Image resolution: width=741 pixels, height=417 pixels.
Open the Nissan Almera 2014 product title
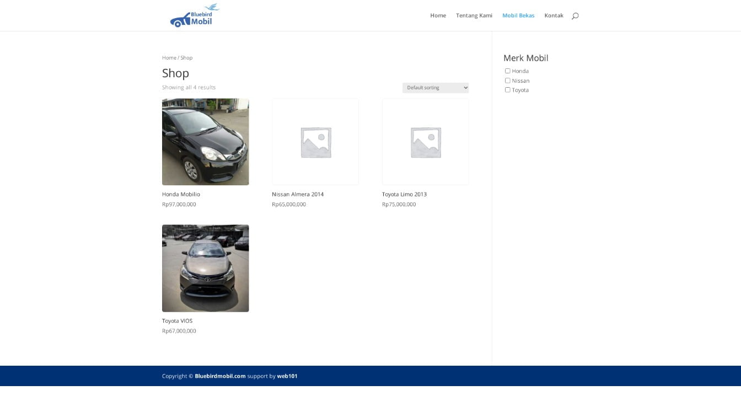coord(298,194)
